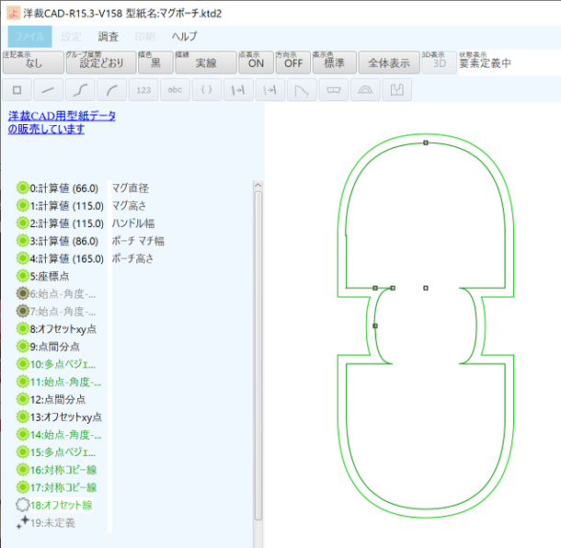Viewport: 561px width, 548px height.
Task: Select the straight line tool icon
Action: point(48,90)
